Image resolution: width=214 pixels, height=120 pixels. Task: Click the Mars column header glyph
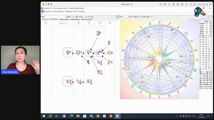[x=100, y=23]
